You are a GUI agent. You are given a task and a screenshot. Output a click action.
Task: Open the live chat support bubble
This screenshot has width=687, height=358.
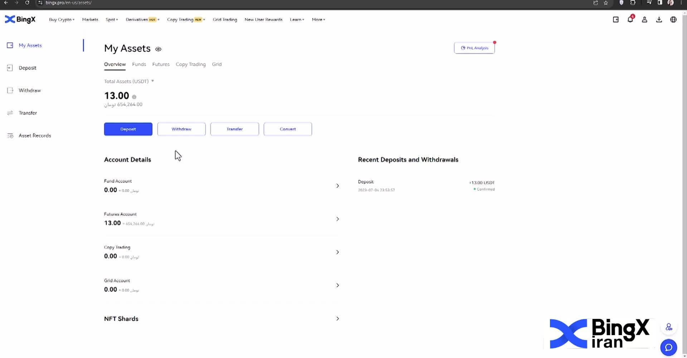pos(668,347)
